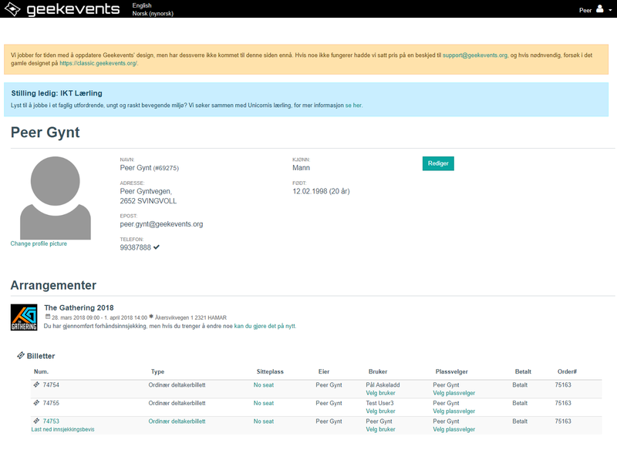Screen dimensions: 617x453
Task: Click the Billetter section ticket icon
Action: click(21, 355)
